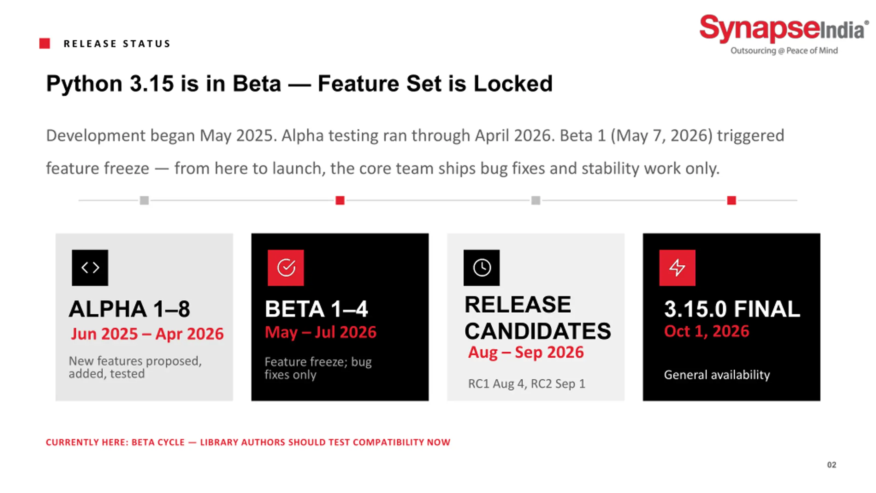Viewport: 876px width, 493px height.
Task: Select the red timeline marker above Beta card
Action: tap(340, 200)
